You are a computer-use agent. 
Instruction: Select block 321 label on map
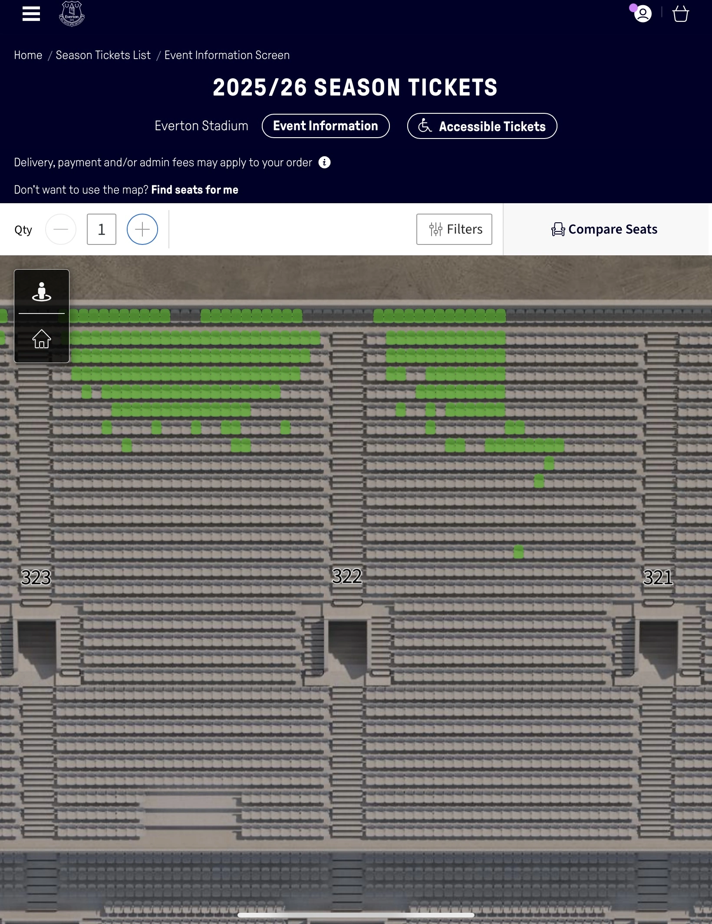pyautogui.click(x=658, y=577)
